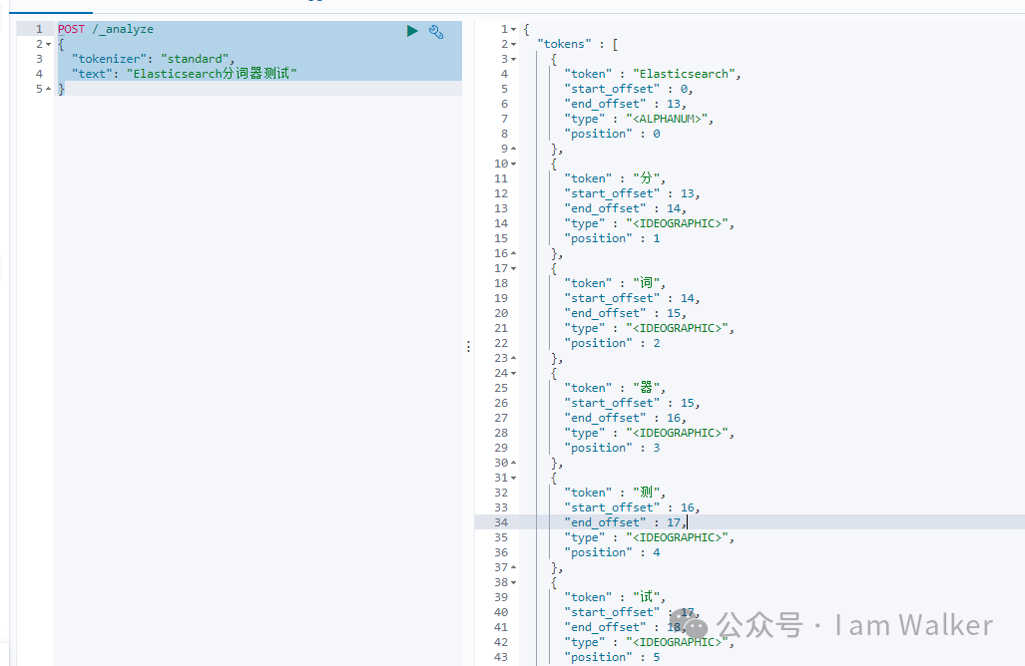This screenshot has height=666, width=1025.
Task: Click fold-end arrow at response line 16
Action: click(x=514, y=253)
